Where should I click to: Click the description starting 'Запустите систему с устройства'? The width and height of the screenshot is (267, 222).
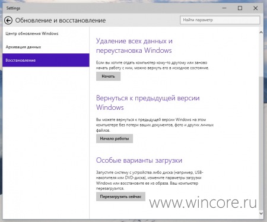pyautogui.click(x=150, y=180)
